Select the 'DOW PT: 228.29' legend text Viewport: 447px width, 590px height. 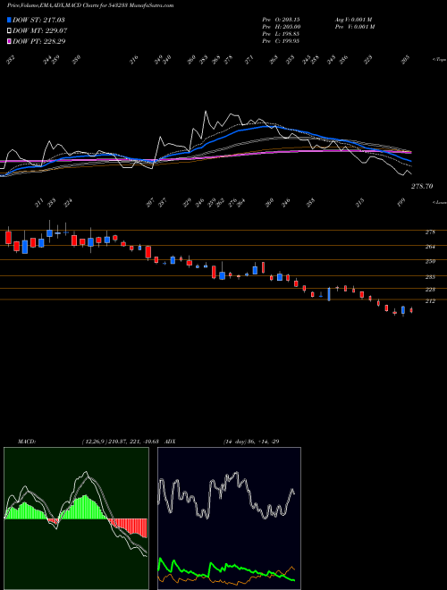click(39, 41)
